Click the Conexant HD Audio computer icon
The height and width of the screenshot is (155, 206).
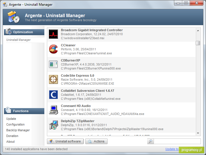click(x=54, y=110)
